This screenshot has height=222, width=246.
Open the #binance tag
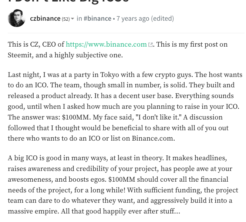[97, 18]
